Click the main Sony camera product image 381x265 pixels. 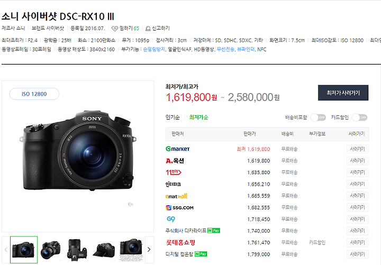click(77, 151)
